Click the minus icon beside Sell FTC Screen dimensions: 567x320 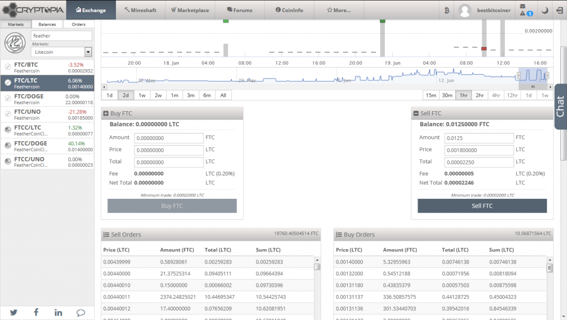click(416, 113)
